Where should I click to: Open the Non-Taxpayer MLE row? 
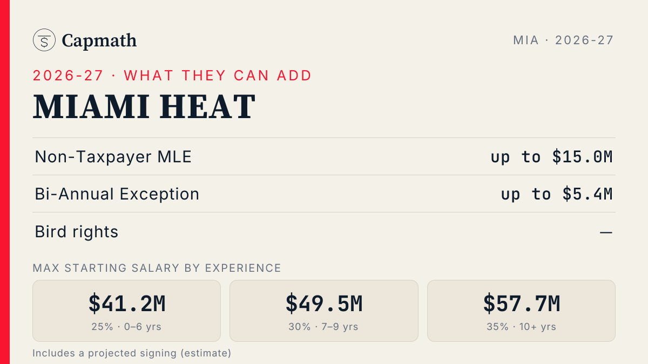(x=324, y=156)
